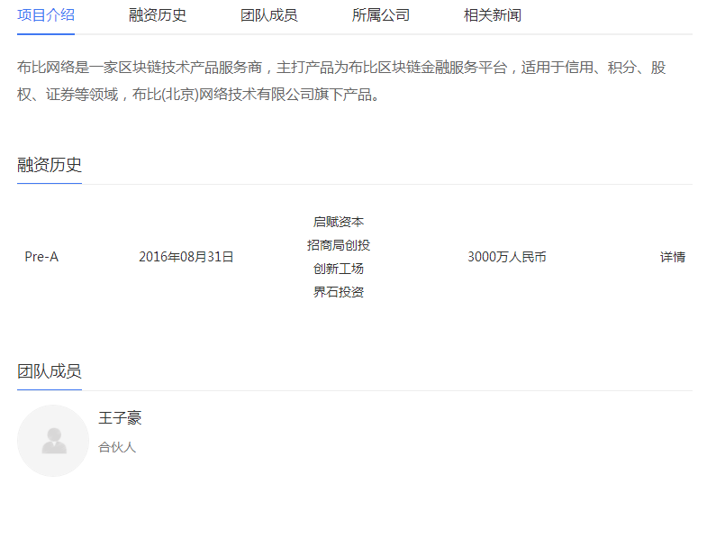Select the date 2016年08月31日
Screen dimensions: 707x548
click(186, 257)
